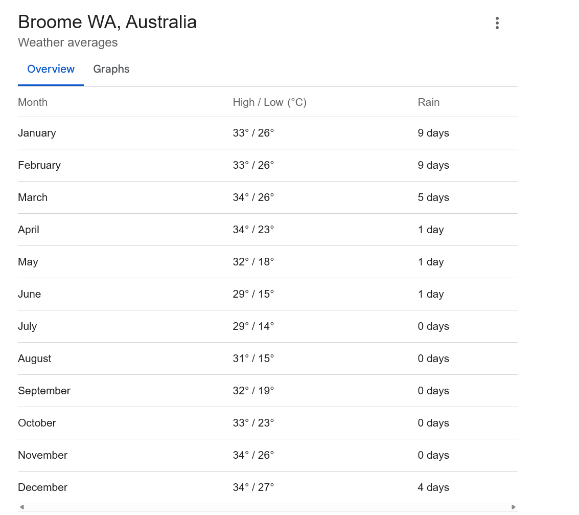Click the right scroll arrow at table bottom
The height and width of the screenshot is (515, 579).
pyautogui.click(x=513, y=507)
